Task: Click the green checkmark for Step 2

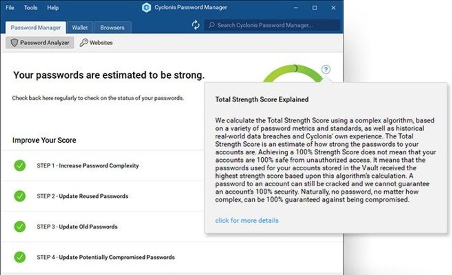Action: pyautogui.click(x=20, y=196)
